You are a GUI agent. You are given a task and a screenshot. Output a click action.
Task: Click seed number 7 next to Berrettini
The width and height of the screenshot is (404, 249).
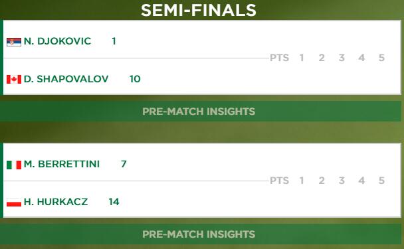coord(124,164)
